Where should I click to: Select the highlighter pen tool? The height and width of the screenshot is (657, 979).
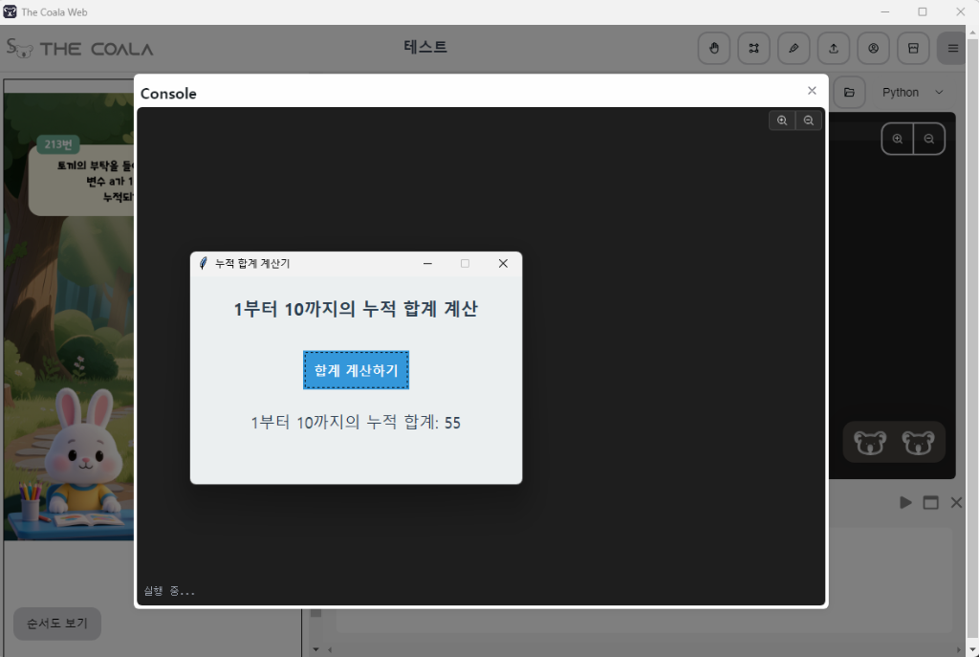(794, 48)
